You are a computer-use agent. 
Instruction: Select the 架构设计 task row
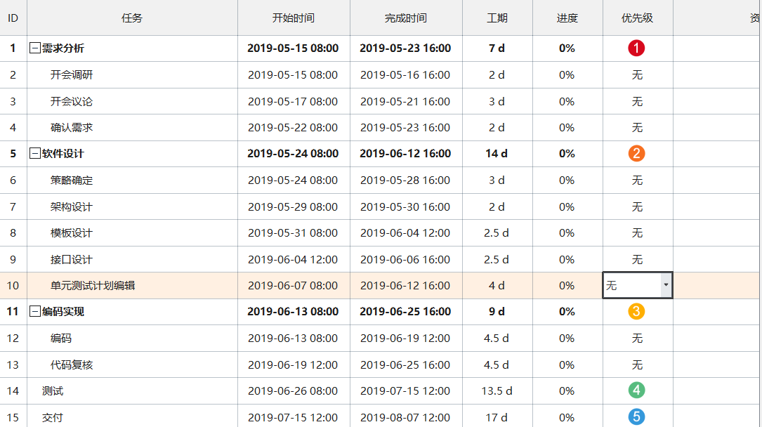pyautogui.click(x=72, y=206)
